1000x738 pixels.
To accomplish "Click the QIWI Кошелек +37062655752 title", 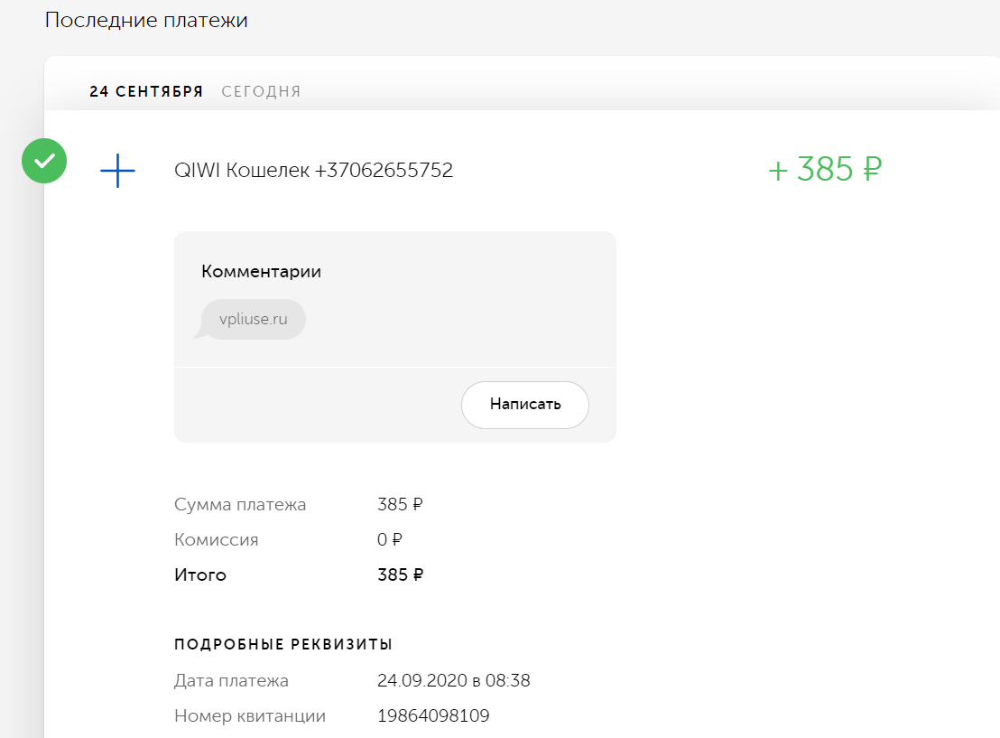I will [314, 171].
